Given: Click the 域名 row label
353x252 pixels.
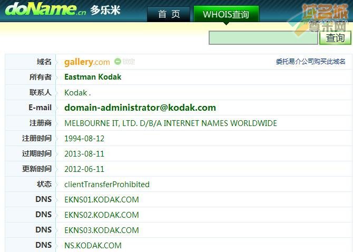Looking at the screenshot, I should pos(44,62).
